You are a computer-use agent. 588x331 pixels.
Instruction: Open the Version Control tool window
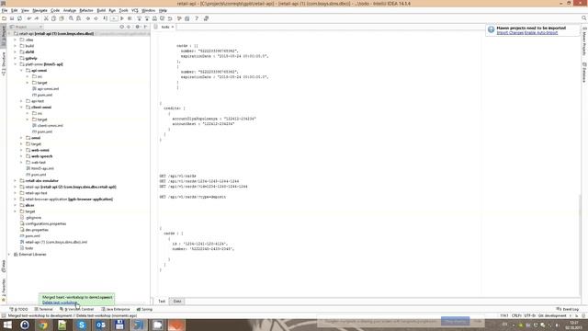76,309
